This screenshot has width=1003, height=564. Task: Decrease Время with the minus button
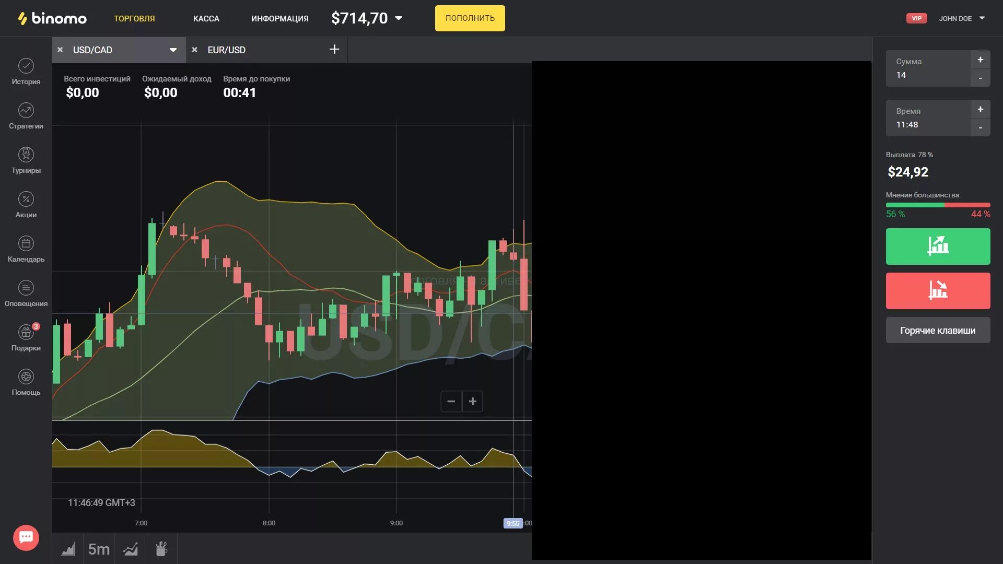coord(980,127)
